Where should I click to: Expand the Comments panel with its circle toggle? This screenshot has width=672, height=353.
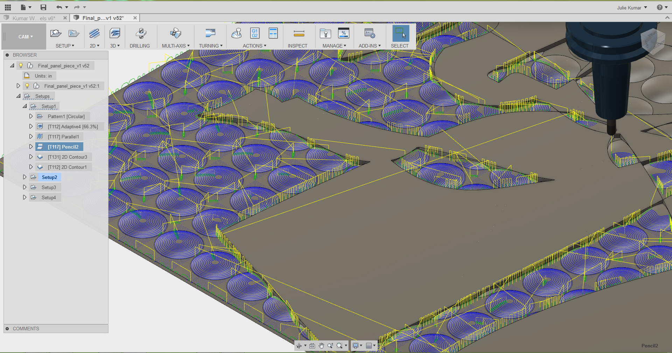point(7,329)
